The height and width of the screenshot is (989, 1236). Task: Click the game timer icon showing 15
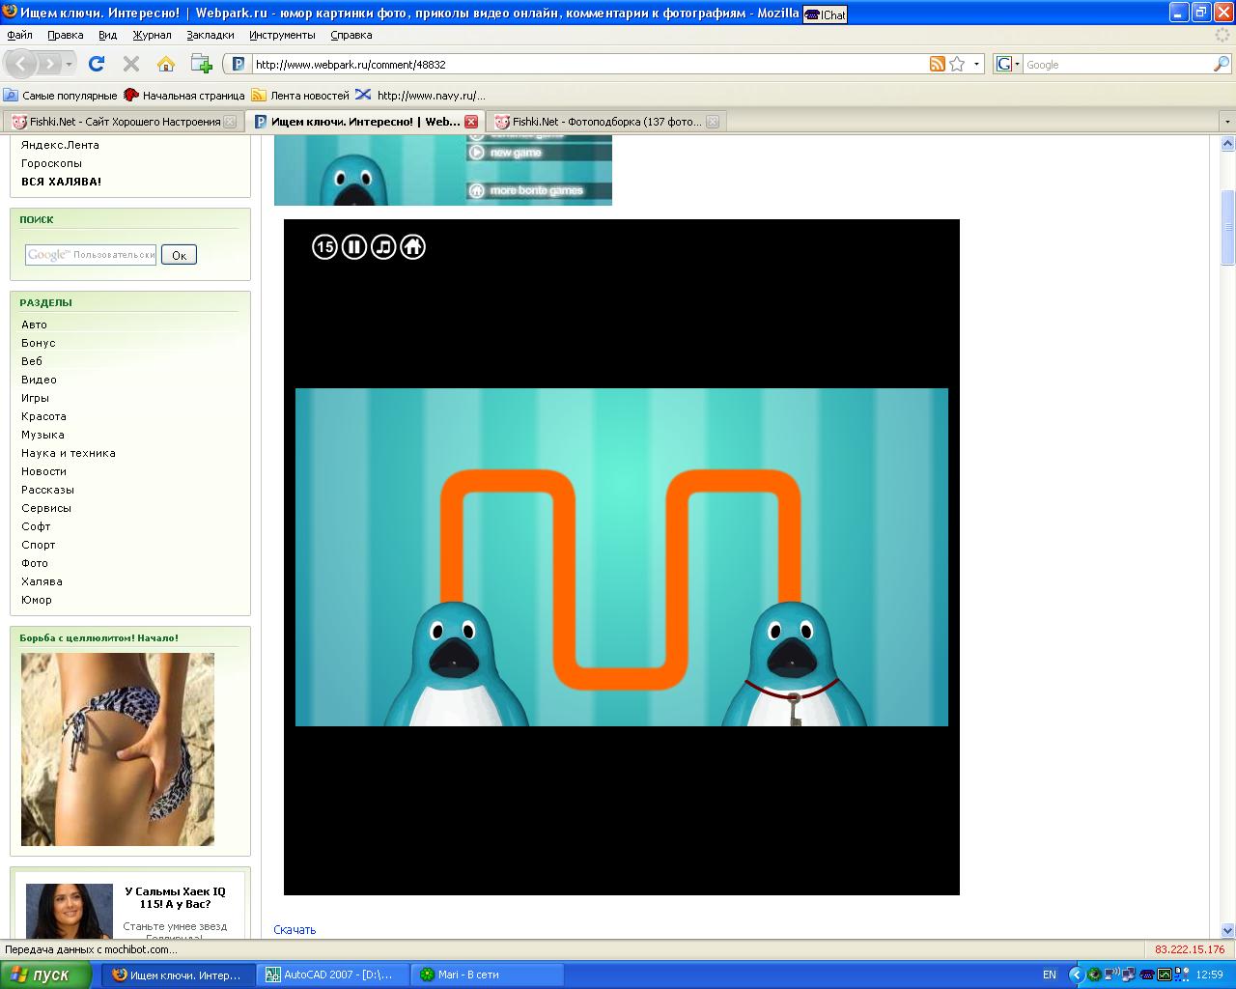pos(324,247)
